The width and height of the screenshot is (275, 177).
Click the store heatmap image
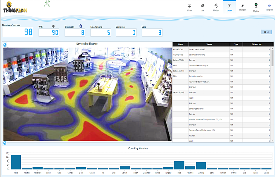tap(87, 94)
